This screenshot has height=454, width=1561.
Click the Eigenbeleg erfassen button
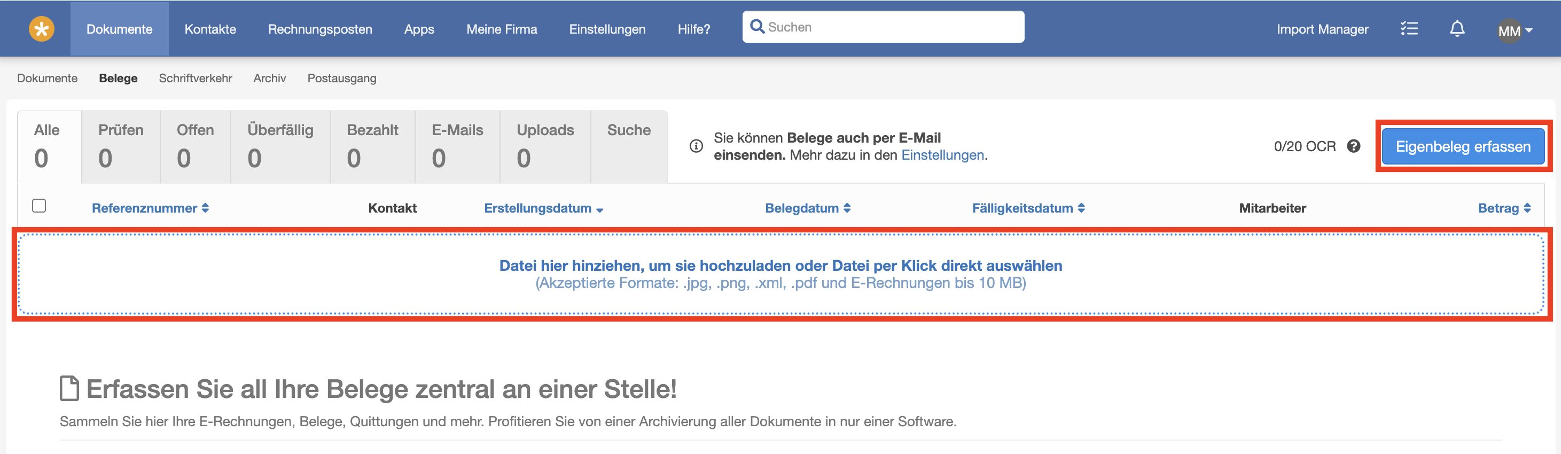pyautogui.click(x=1462, y=147)
